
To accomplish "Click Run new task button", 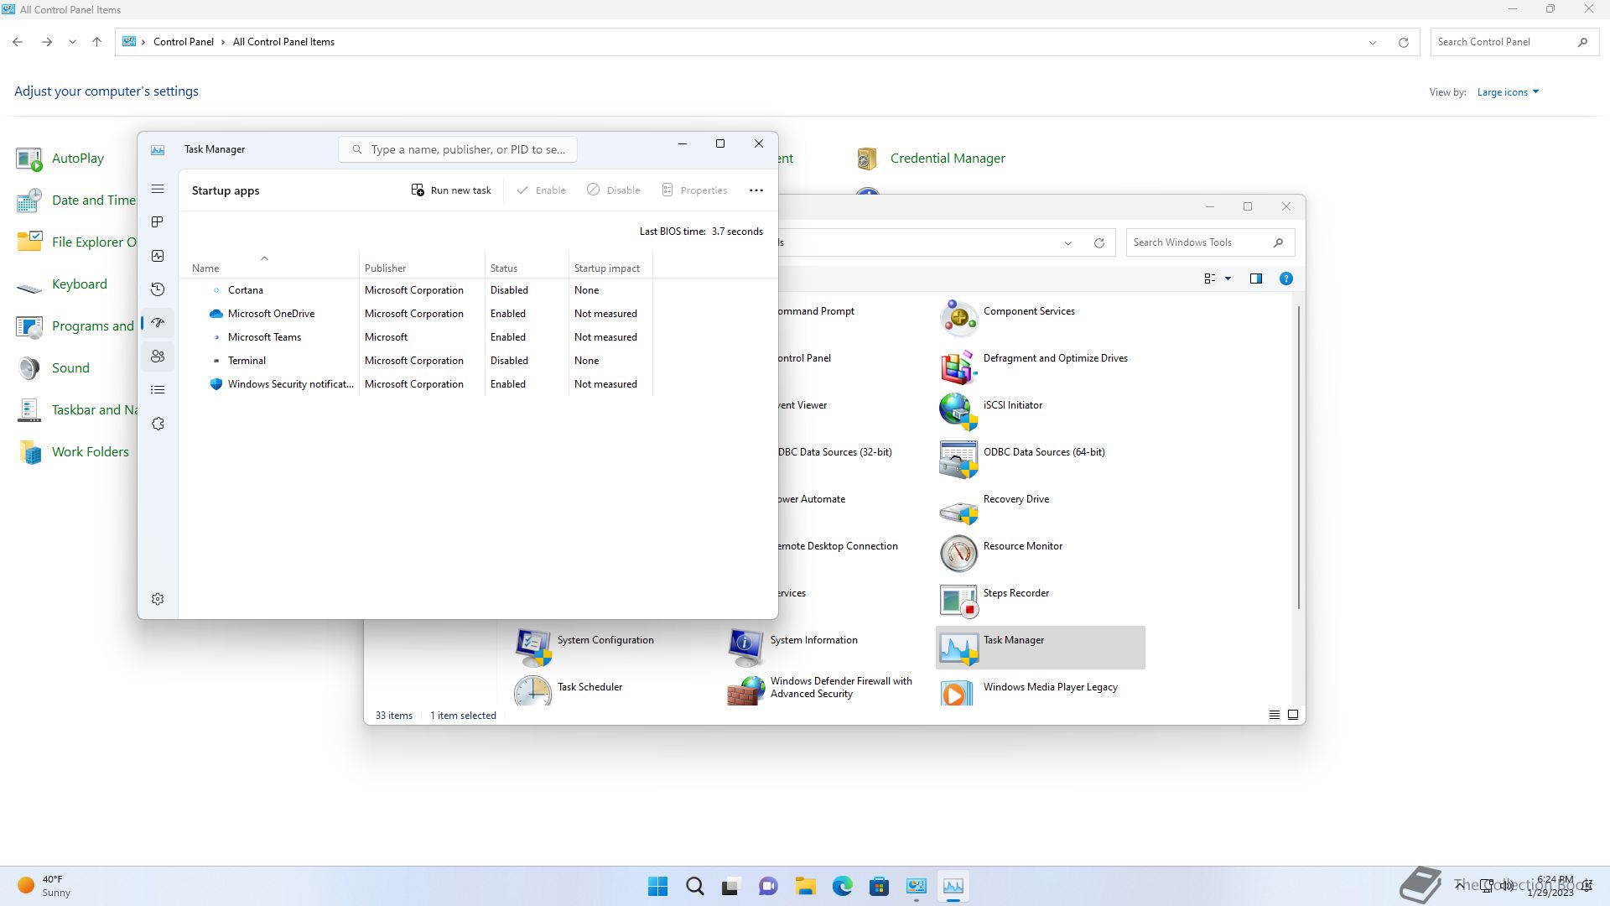I will pyautogui.click(x=451, y=190).
